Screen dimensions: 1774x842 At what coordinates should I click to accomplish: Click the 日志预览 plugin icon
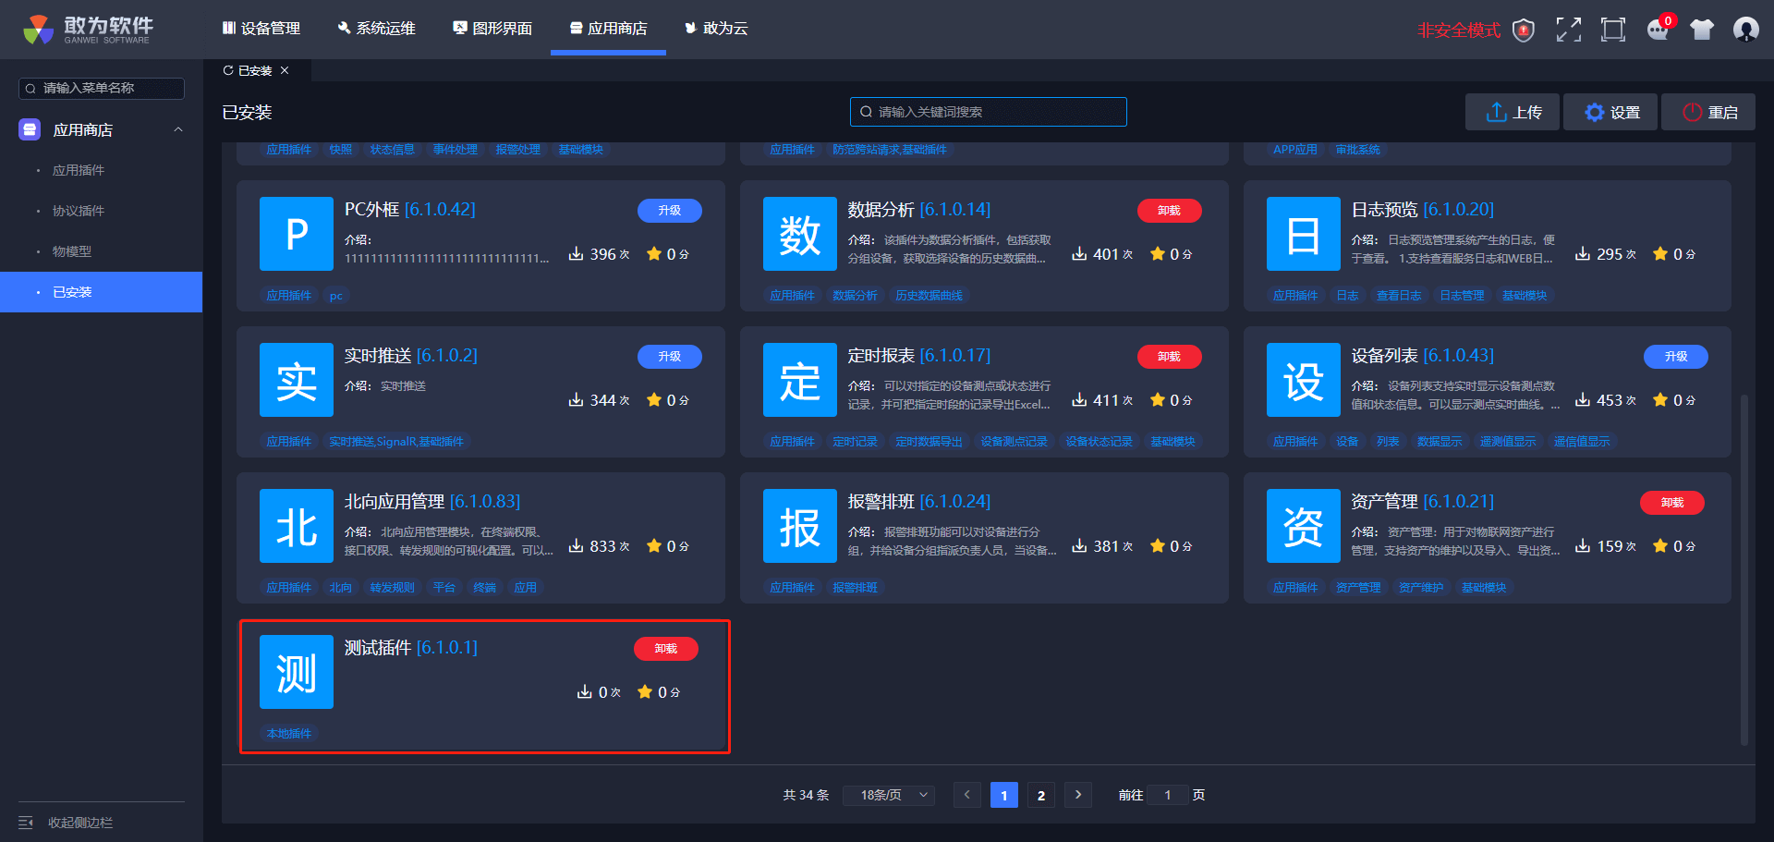(1304, 234)
